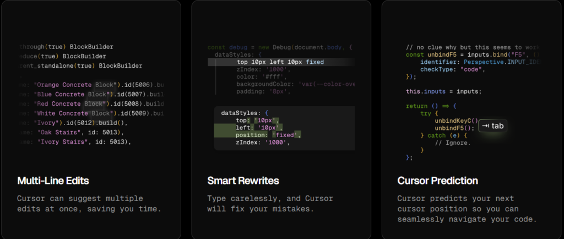Screen dimensions: 564x239
Task: Click the "Orange Concrete Block" code line
Action: 91,85
